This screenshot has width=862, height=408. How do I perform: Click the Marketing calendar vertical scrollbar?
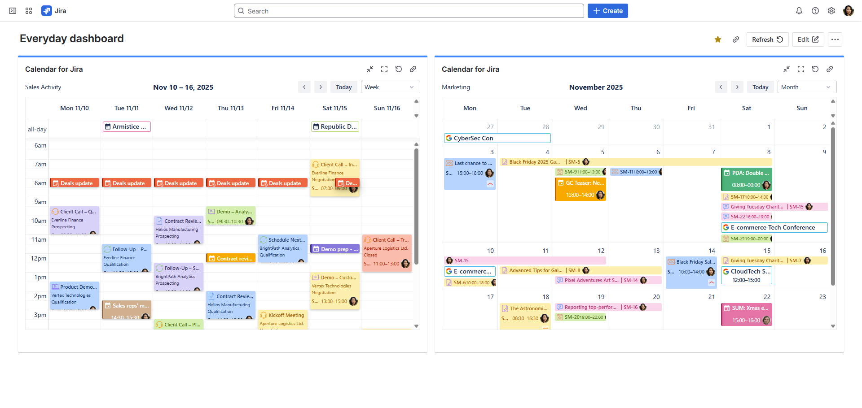click(833, 206)
